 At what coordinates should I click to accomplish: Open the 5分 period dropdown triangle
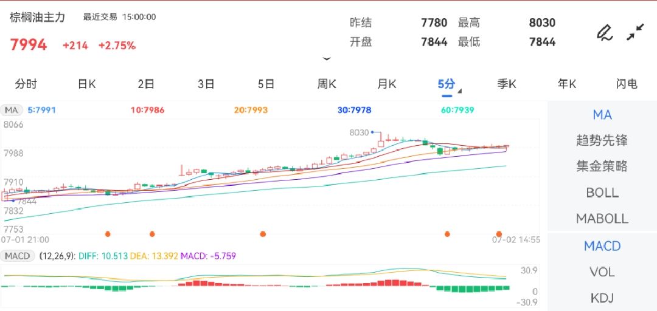(460, 91)
